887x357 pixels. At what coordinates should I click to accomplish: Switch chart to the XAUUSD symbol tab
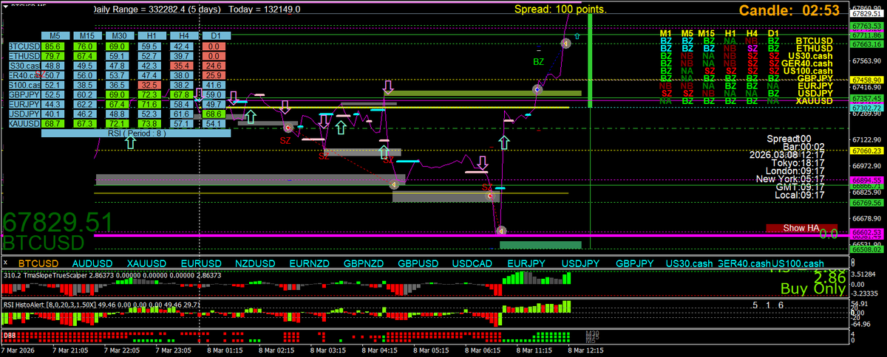(146, 263)
